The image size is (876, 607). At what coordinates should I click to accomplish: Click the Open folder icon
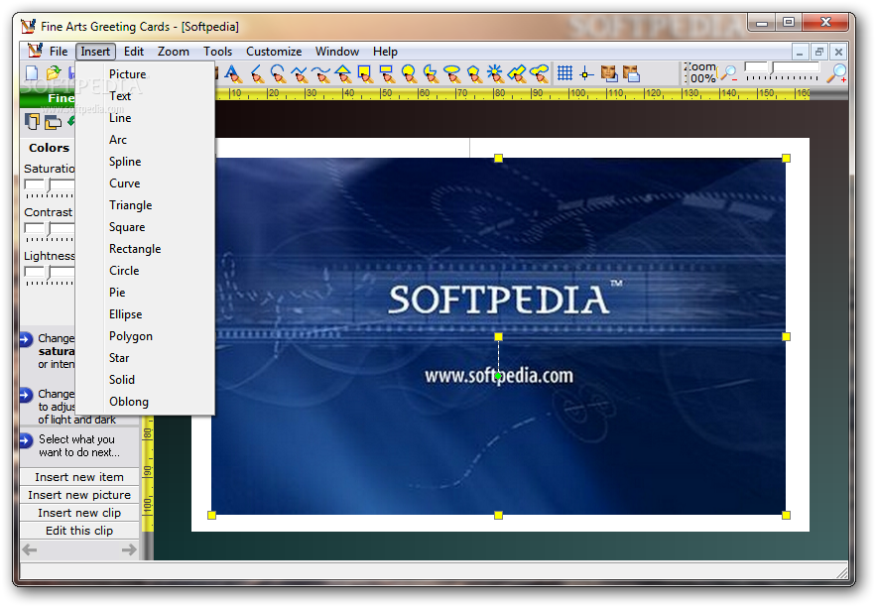pos(53,73)
